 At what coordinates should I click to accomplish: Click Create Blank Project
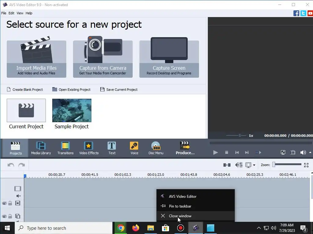pos(25,90)
